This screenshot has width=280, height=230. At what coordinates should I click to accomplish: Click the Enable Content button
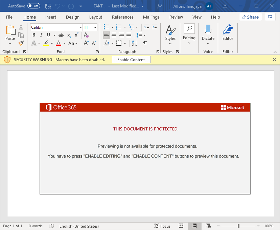pos(131,59)
